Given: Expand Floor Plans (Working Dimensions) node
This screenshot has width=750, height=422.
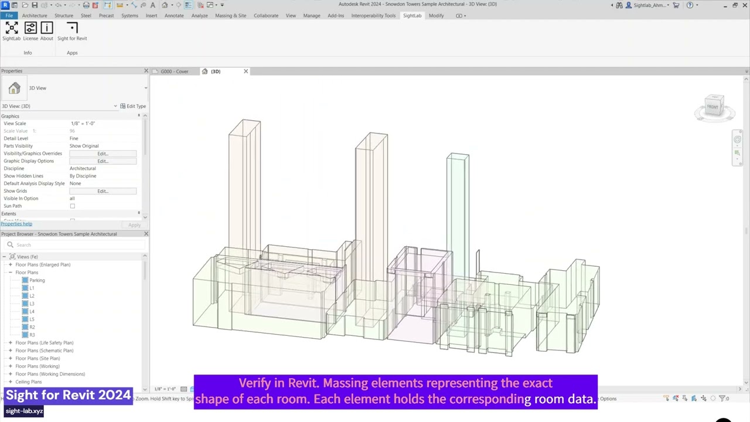Looking at the screenshot, I should tap(10, 374).
